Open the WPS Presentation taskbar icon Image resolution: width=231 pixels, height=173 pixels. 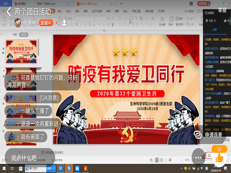pyautogui.click(x=85, y=169)
